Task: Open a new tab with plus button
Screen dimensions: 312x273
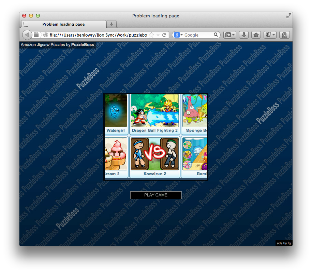Action: (112, 24)
